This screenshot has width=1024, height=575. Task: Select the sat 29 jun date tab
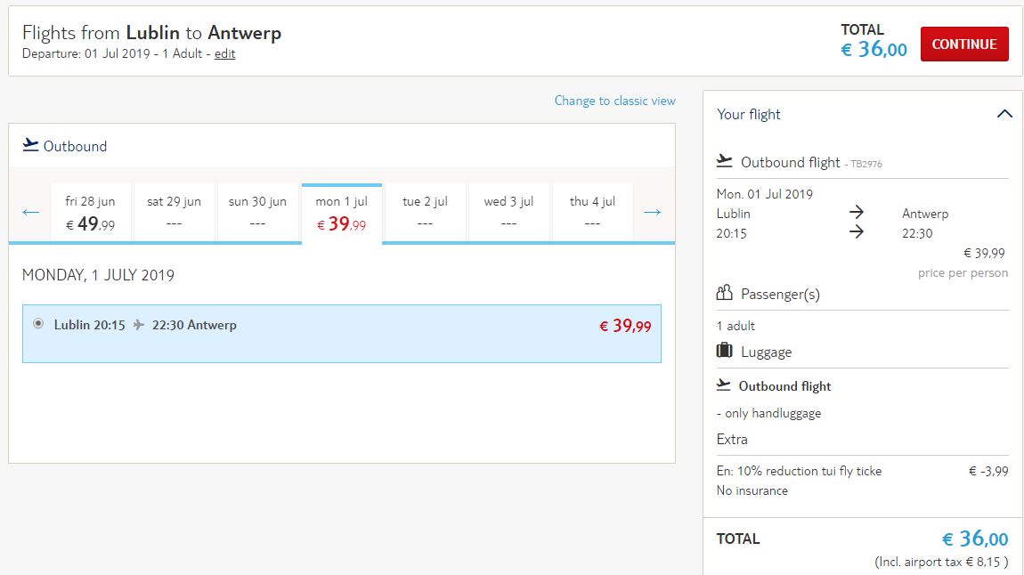tap(174, 213)
